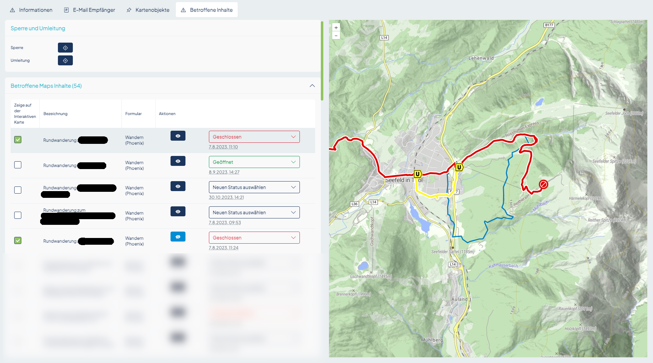Switch to the E-Mail Empfänger tab
This screenshot has width=653, height=363.
coord(90,10)
